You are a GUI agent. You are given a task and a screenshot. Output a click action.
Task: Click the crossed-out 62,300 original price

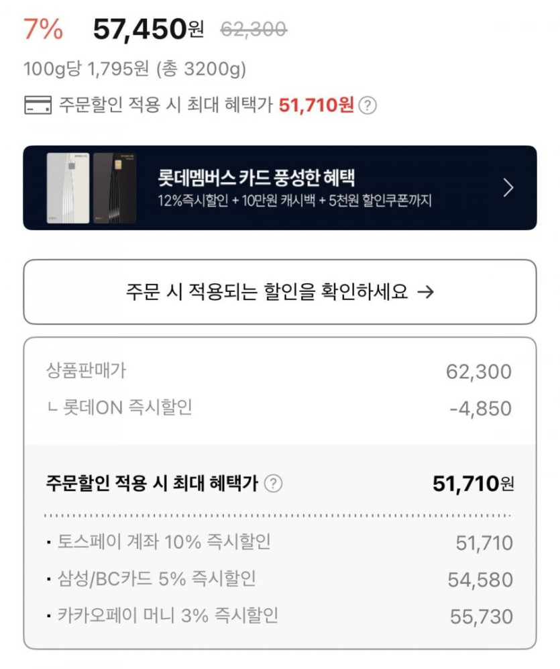254,29
